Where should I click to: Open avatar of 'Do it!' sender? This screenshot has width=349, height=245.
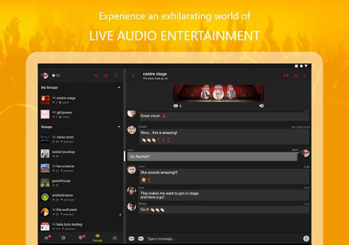pos(132,207)
